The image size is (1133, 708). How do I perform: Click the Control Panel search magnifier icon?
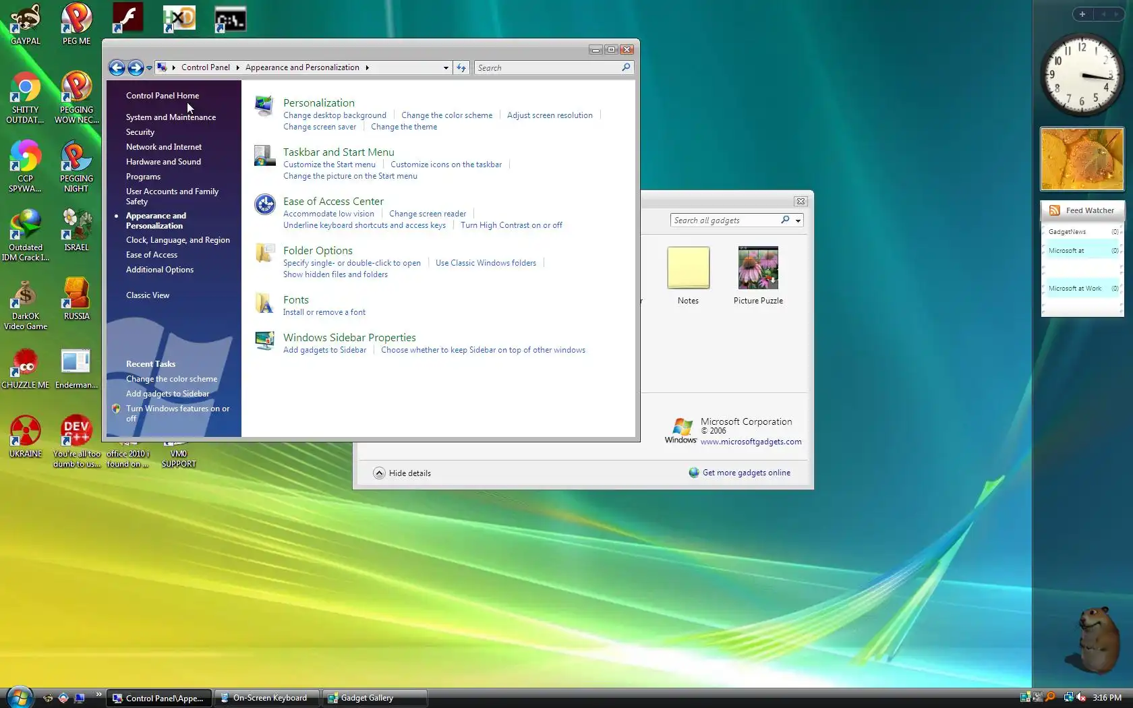coord(626,67)
